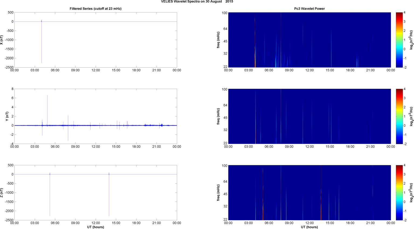The width and height of the screenshot is (414, 229).
Task: Click the first negative spike in the Z series plot
Action: [50, 195]
